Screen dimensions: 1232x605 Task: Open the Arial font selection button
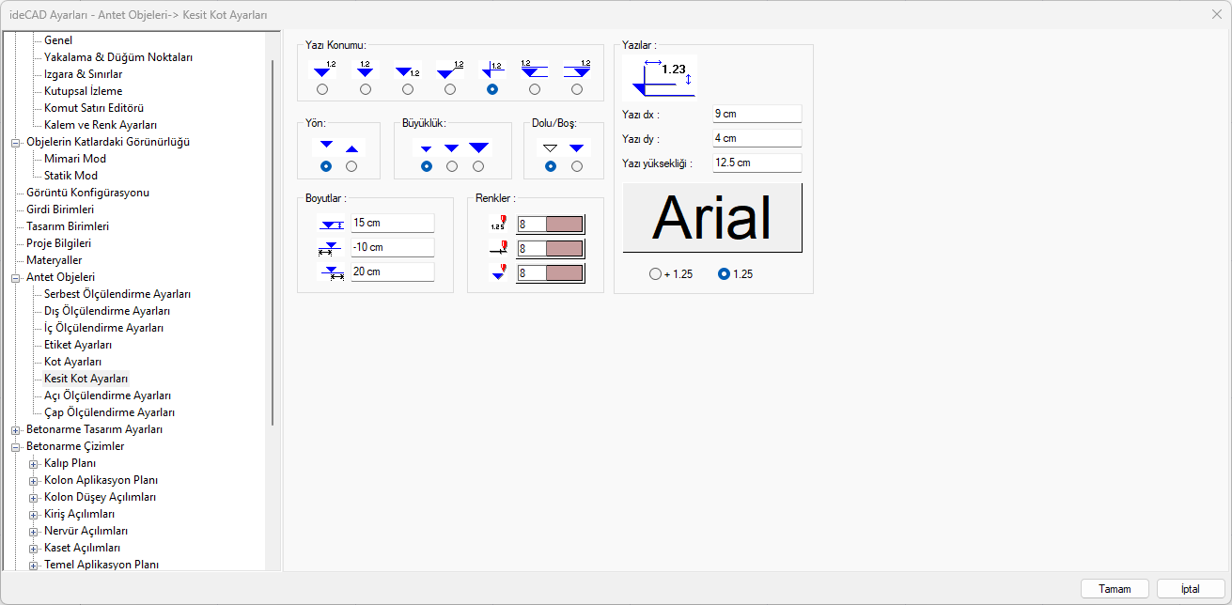point(712,218)
